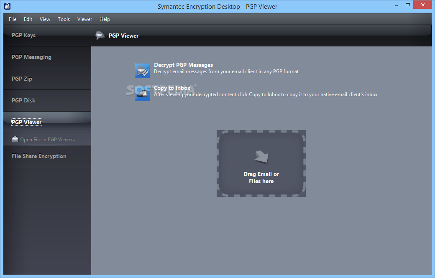The height and width of the screenshot is (278, 435).
Task: Click the Copy to Inbox icon
Action: coord(142,94)
